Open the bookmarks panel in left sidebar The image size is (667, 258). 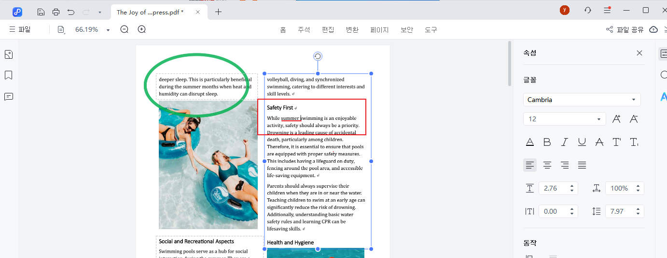[8, 76]
